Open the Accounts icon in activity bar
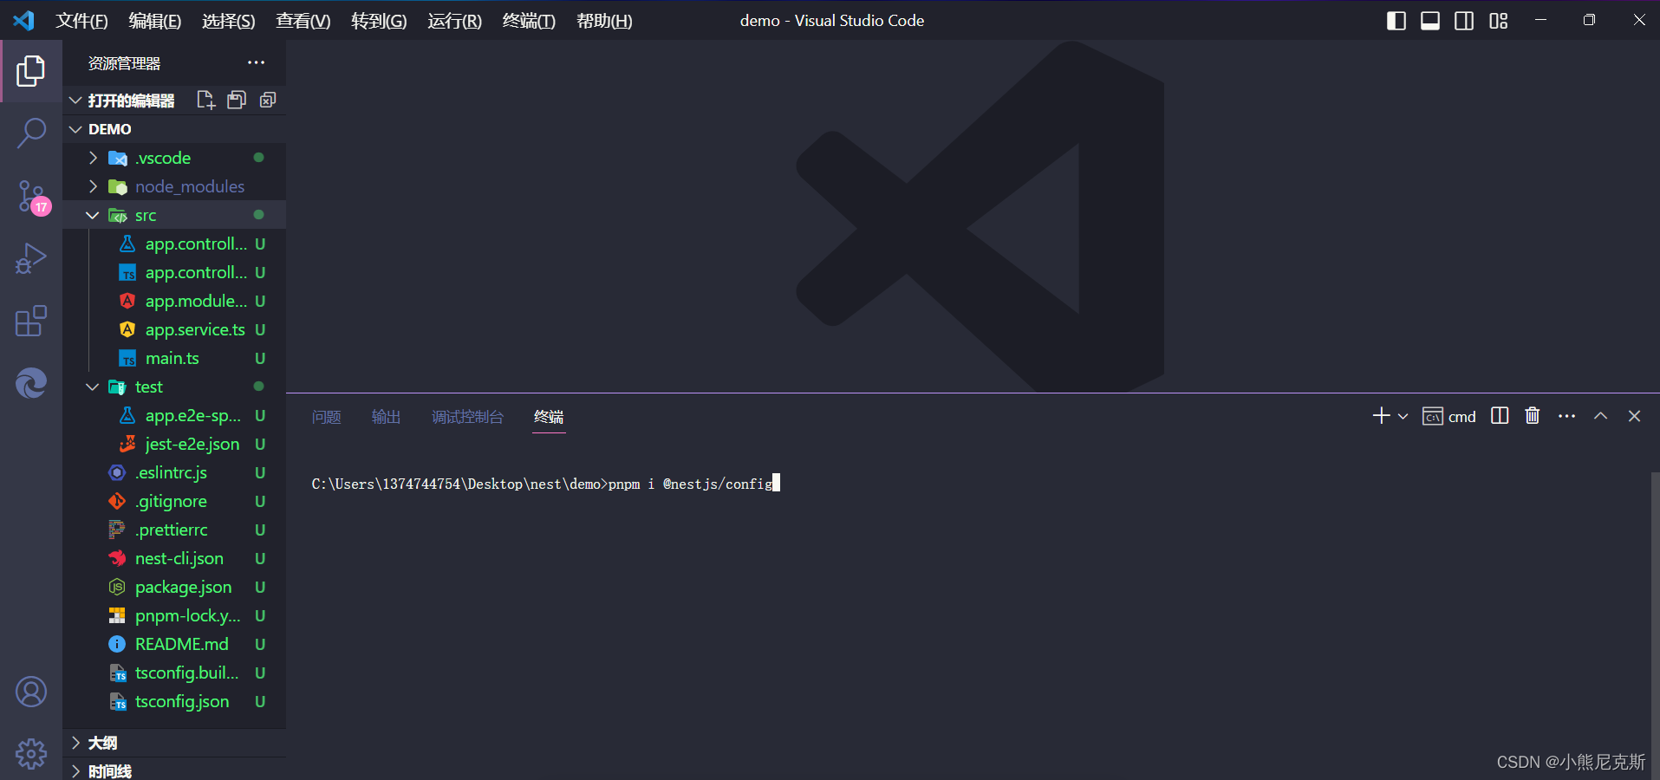 point(31,692)
